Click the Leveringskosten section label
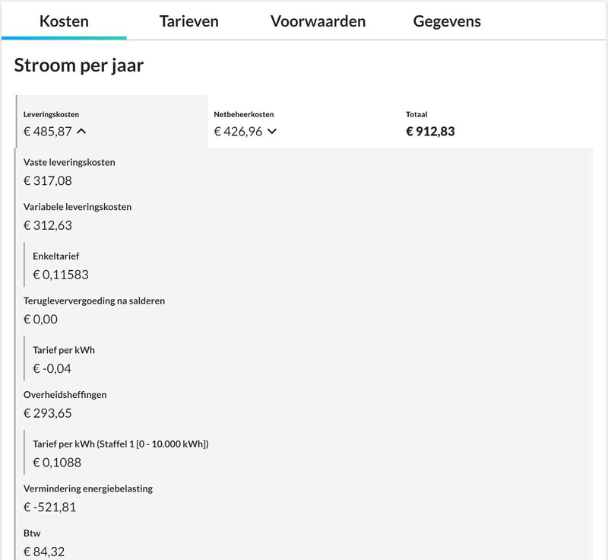The image size is (608, 560). tap(51, 114)
